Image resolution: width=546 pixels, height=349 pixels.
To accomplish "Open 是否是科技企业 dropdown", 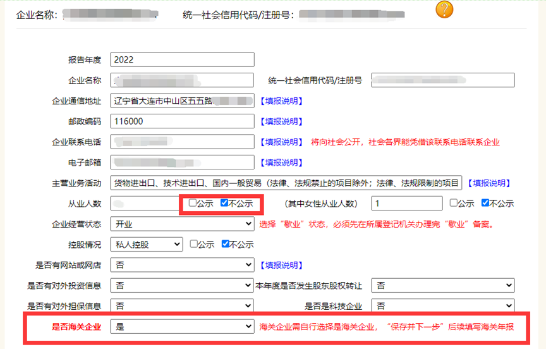I will pos(443,306).
